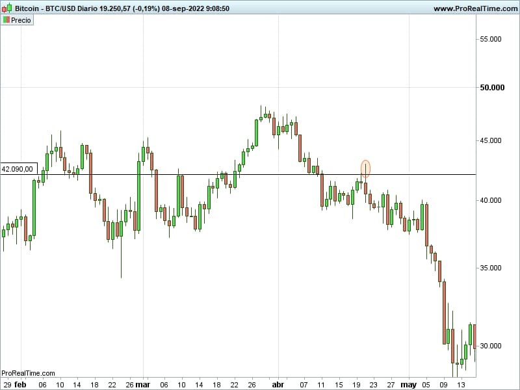Select the feb month marker on time axis

(20, 384)
